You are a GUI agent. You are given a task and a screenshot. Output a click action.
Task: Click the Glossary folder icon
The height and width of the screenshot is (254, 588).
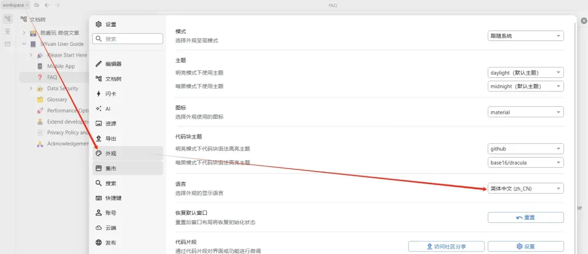tap(40, 99)
